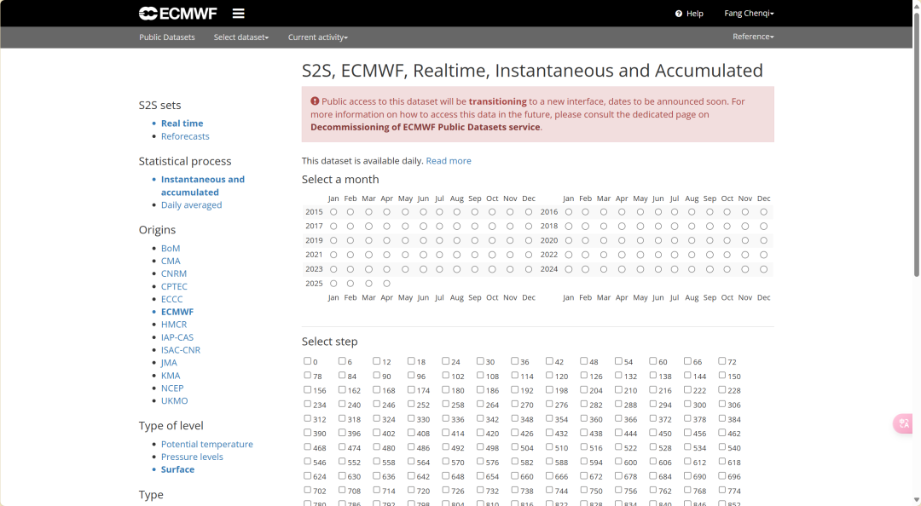
Task: Open Decommissioning of ECMWF Public Datasets link
Action: point(426,127)
